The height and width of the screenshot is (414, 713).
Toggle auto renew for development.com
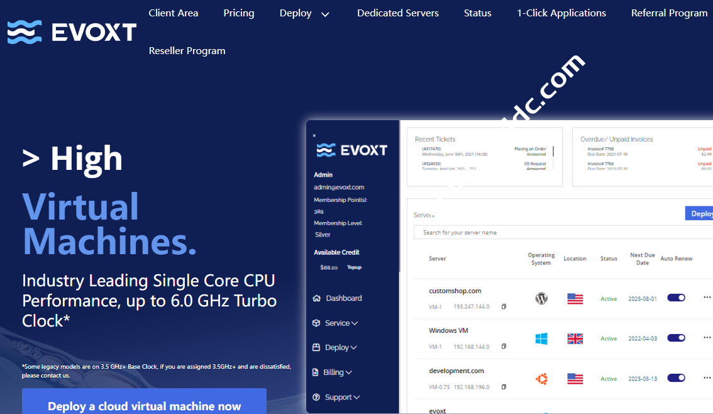coord(676,378)
